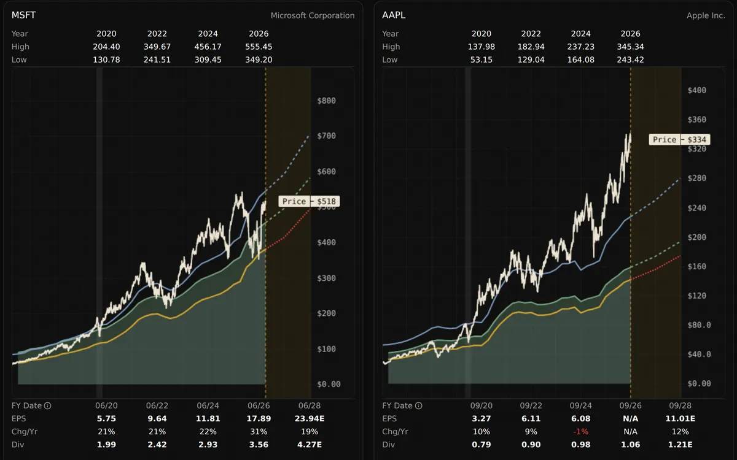Click MSFT Chg/Yr value 19%
737x460 pixels.
(x=310, y=432)
